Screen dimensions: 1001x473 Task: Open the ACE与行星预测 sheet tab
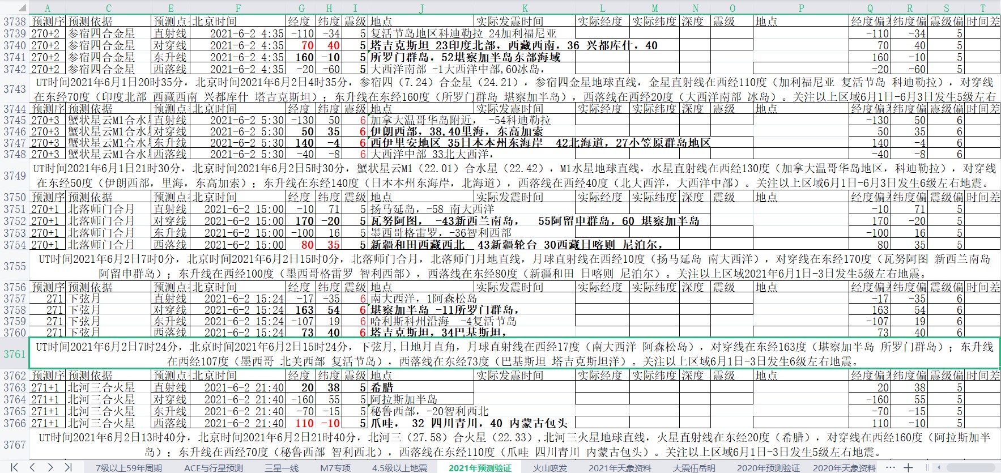click(214, 468)
